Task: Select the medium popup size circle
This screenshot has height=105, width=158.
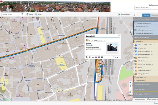Action: (x=116, y=57)
